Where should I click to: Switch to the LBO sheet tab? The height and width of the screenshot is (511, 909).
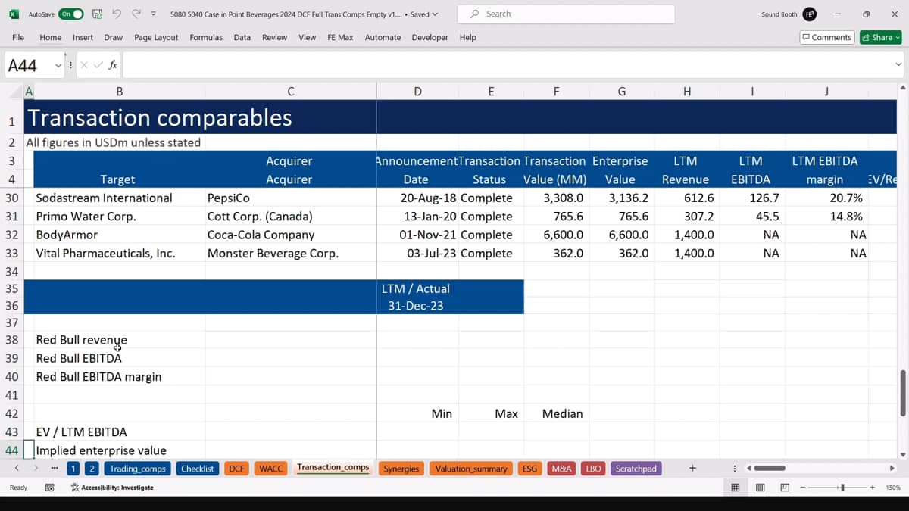tap(593, 469)
